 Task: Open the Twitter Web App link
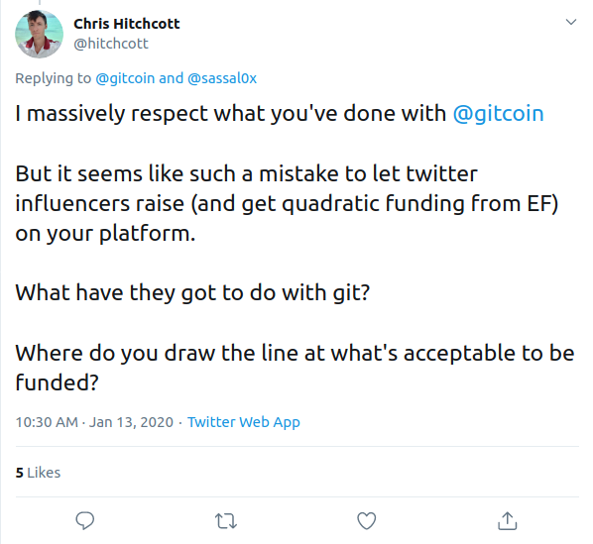click(244, 422)
